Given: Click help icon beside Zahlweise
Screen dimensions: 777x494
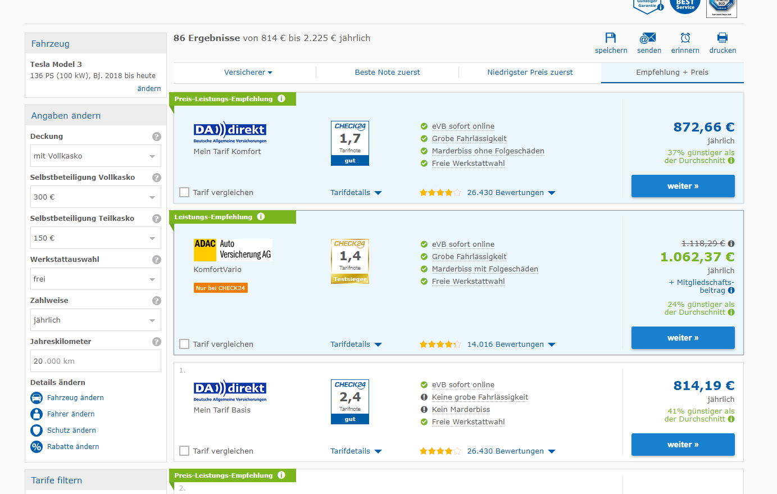Looking at the screenshot, I should tap(157, 301).
